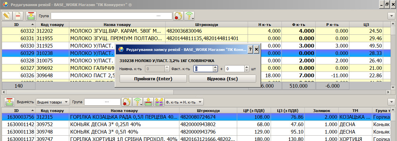The height and width of the screenshot is (141, 397).
Task: Click the help question-mark button in the dialog title bar
Action: pos(250,49)
